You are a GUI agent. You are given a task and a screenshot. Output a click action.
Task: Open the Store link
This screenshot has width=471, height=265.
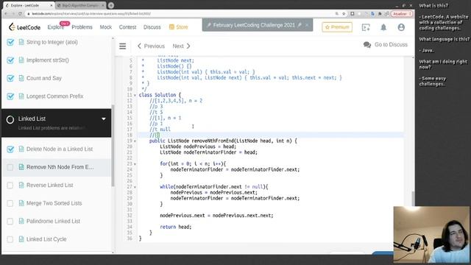click(x=178, y=27)
